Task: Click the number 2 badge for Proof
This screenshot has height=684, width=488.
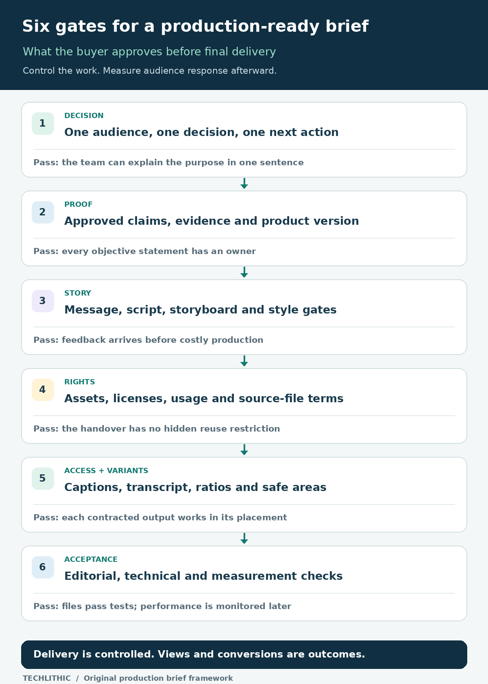Action: click(43, 212)
